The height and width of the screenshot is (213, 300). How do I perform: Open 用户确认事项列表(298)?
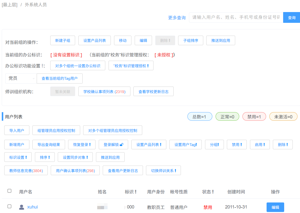coord(75,170)
